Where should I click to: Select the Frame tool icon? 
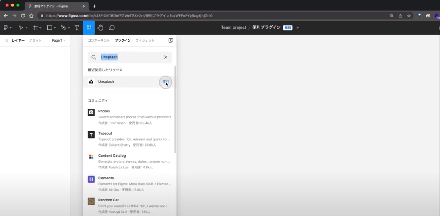pyautogui.click(x=36, y=27)
